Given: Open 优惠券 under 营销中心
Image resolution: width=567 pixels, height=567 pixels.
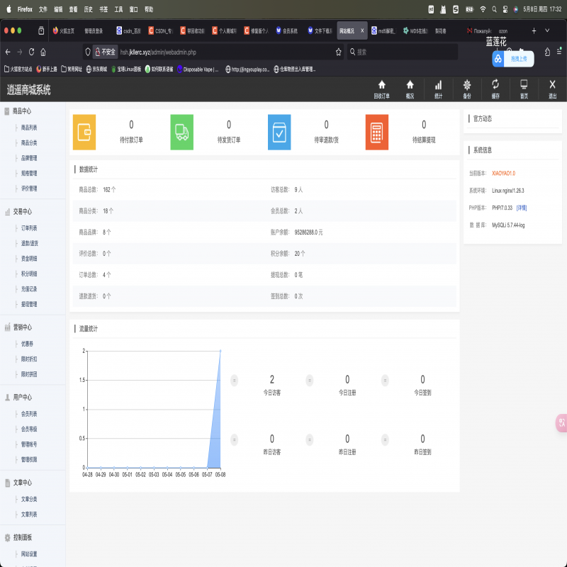Looking at the screenshot, I should coord(28,344).
